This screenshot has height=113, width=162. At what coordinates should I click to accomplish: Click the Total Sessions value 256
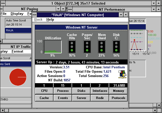pyautogui.click(x=106, y=76)
